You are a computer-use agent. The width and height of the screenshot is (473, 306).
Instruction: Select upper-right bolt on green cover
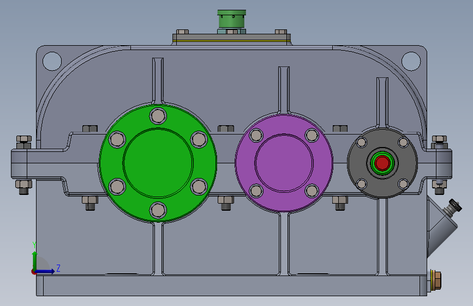[199, 140]
